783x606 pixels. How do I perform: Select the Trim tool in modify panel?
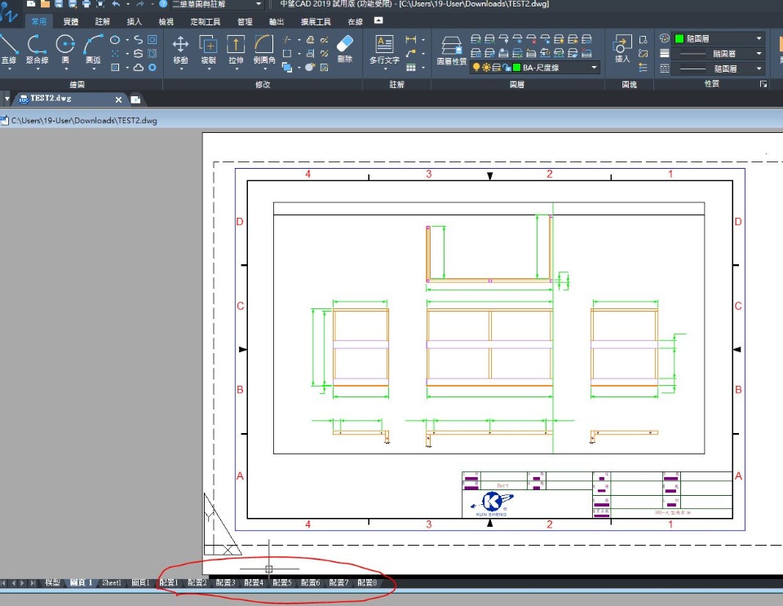(286, 39)
